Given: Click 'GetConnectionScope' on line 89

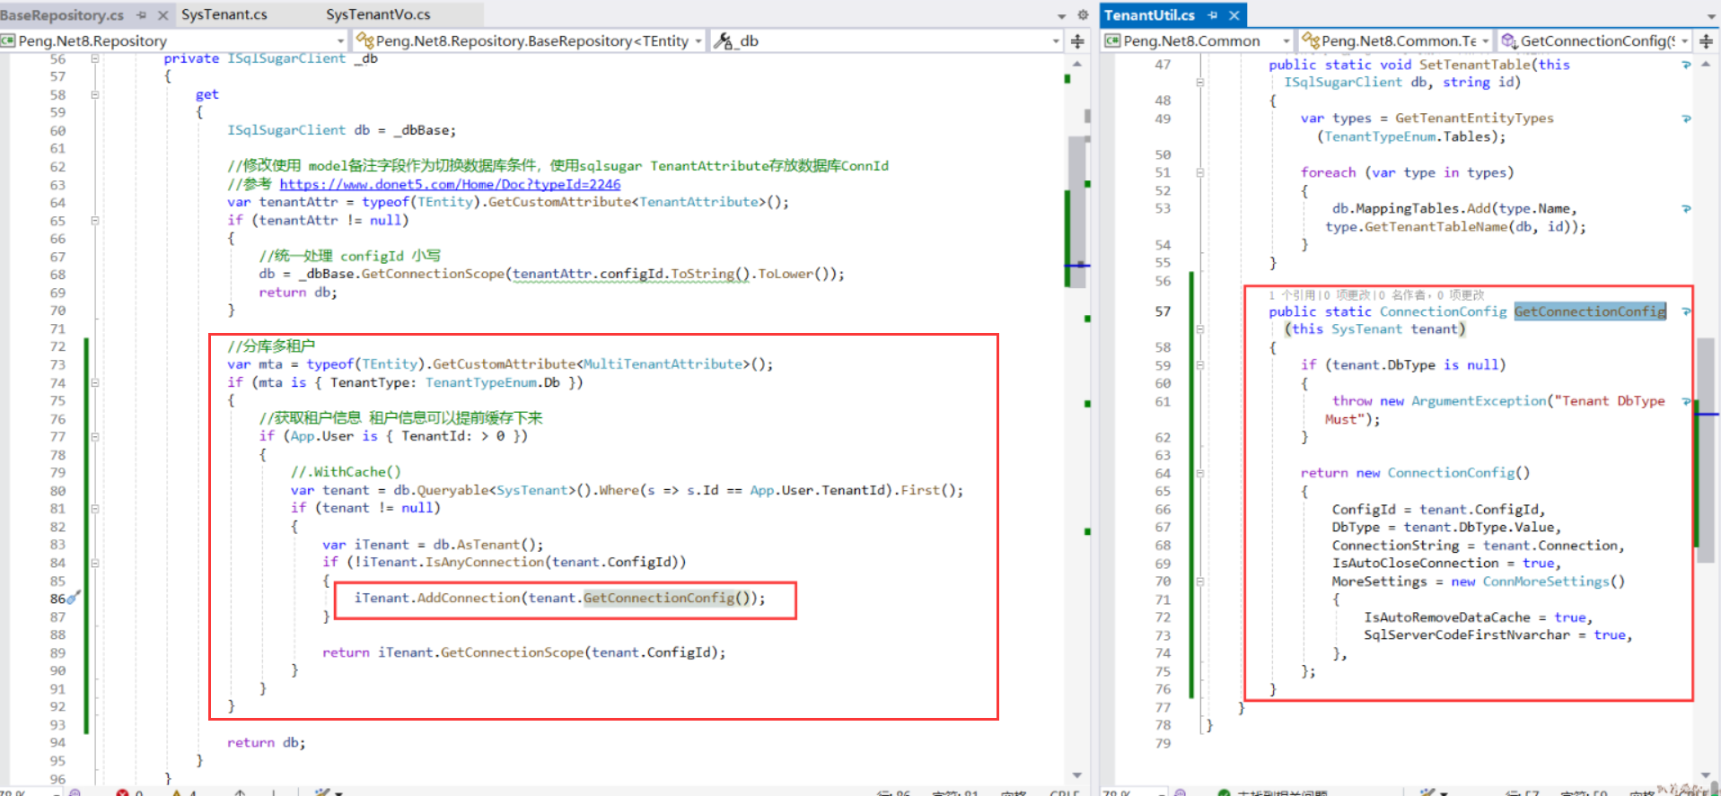Looking at the screenshot, I should (x=512, y=652).
